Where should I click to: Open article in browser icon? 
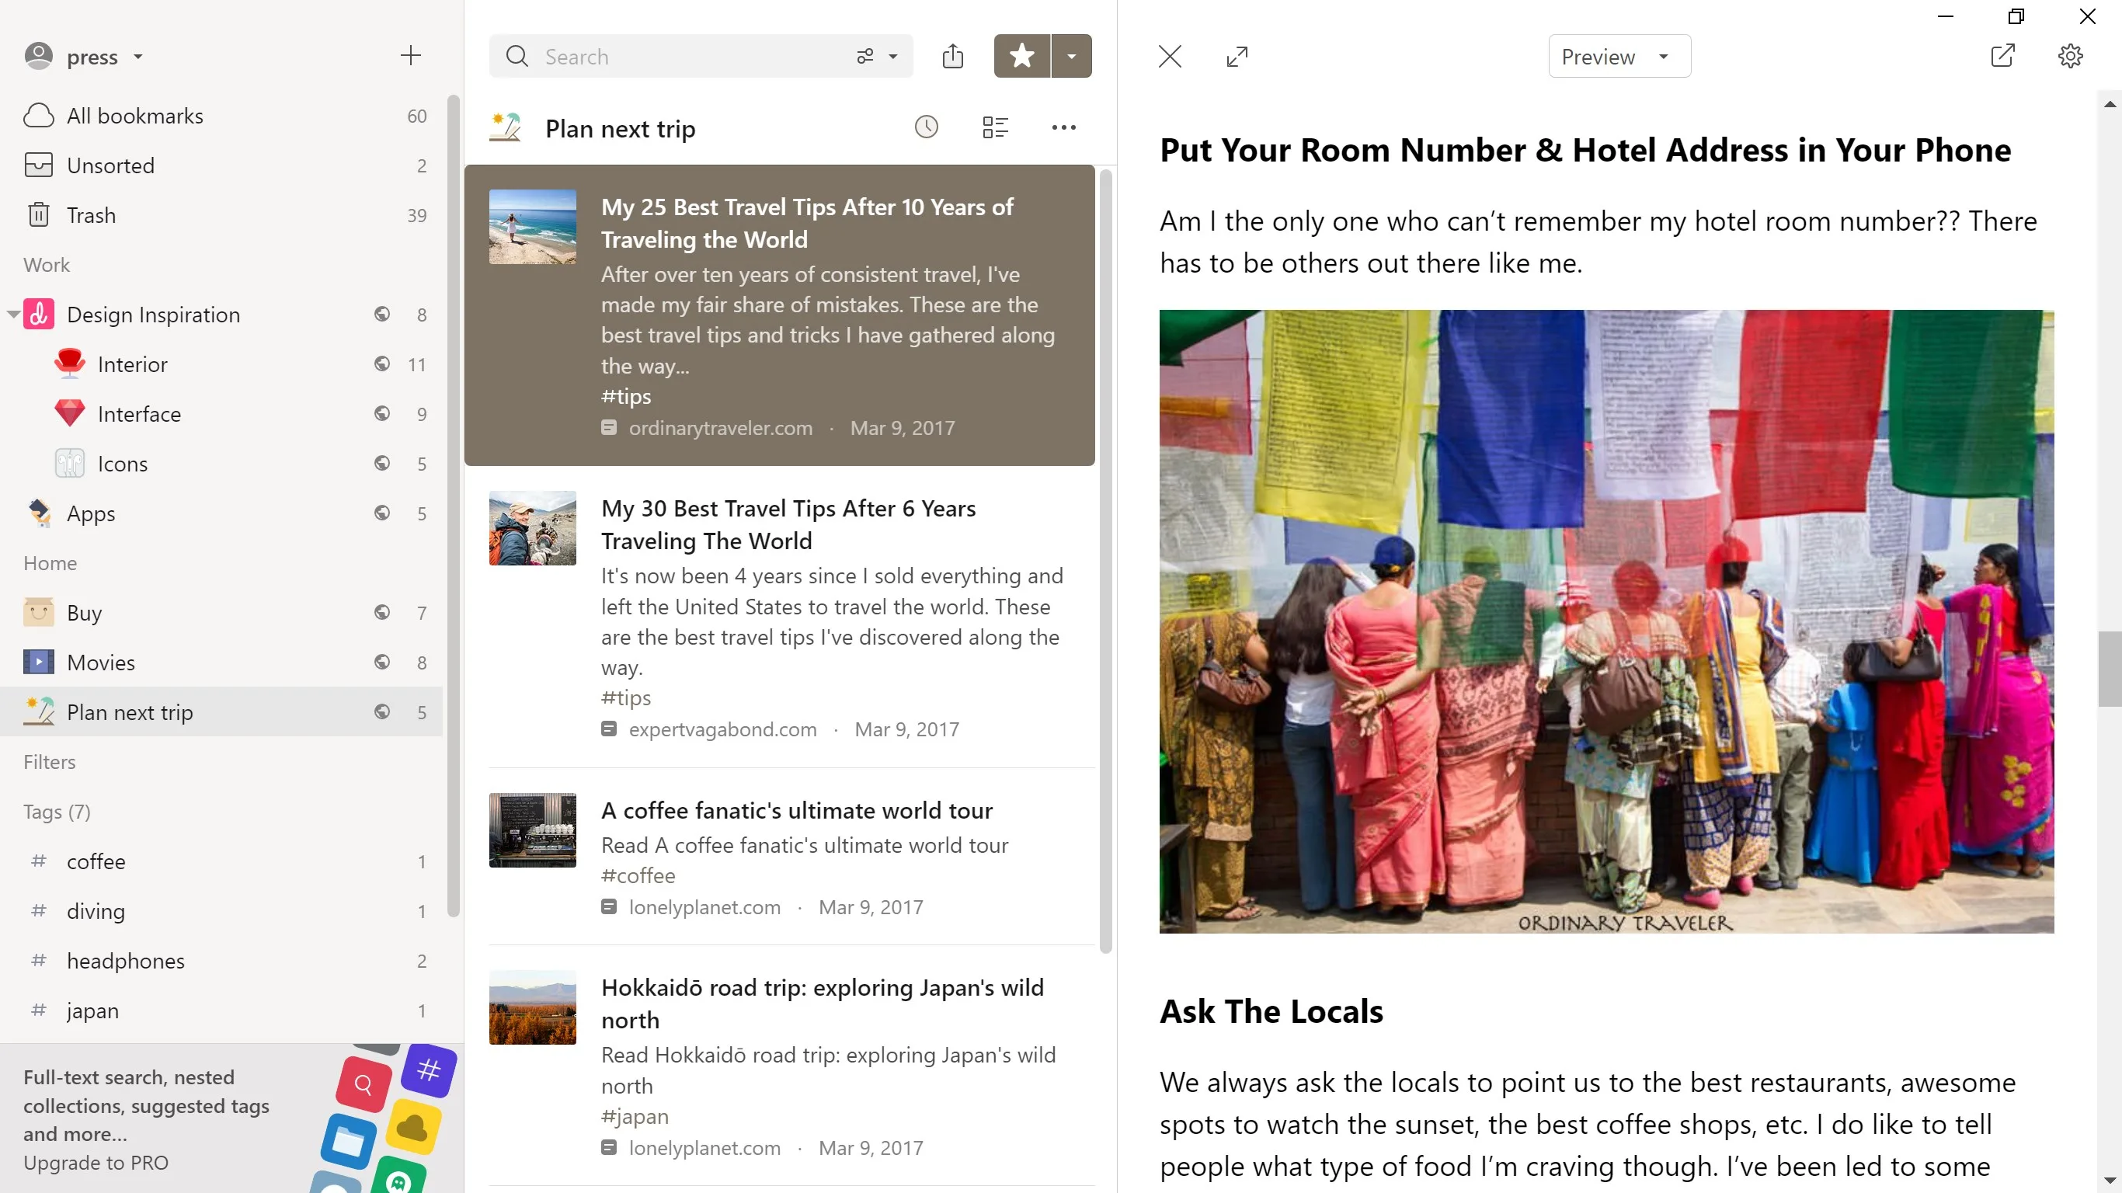pyautogui.click(x=2002, y=56)
